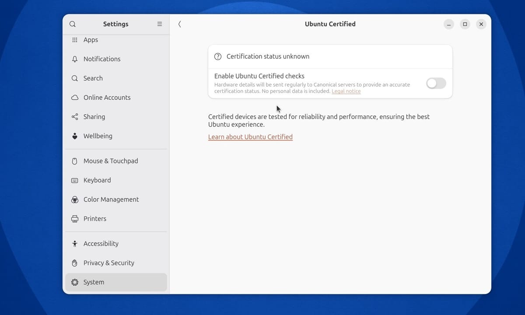525x315 pixels.
Task: Click the Ubuntu Certified page title
Action: pyautogui.click(x=330, y=24)
